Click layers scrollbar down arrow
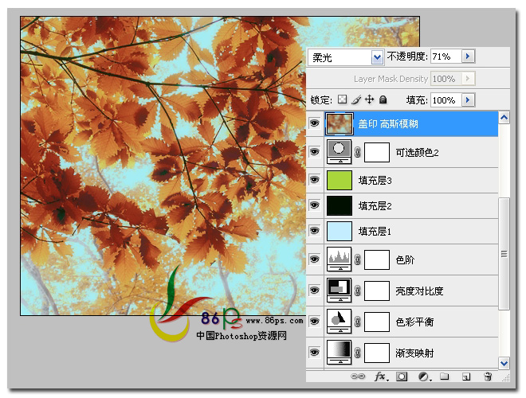The image size is (526, 398). coord(504,363)
